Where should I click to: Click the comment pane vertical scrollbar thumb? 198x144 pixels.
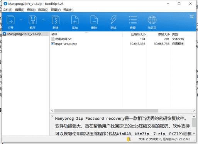[x=194, y=122]
